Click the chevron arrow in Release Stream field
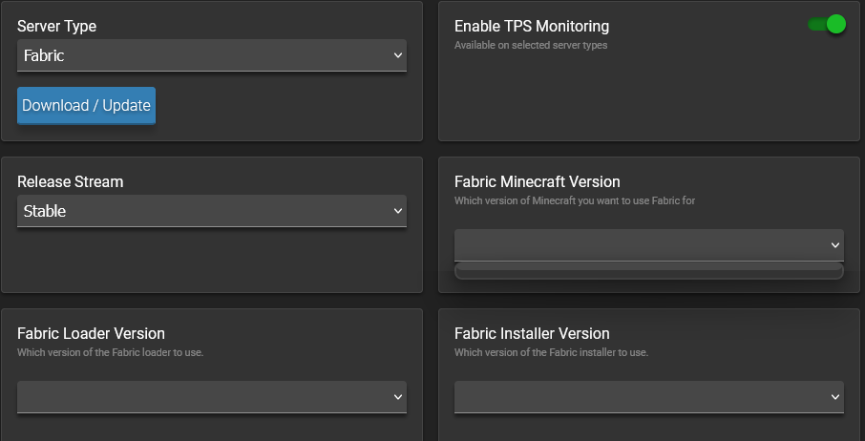 click(x=398, y=211)
